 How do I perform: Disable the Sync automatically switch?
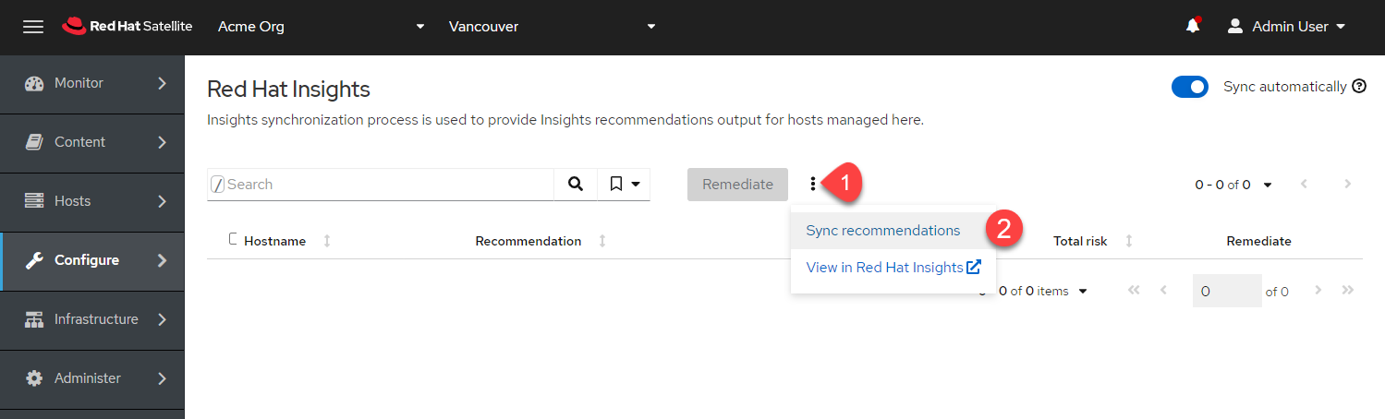1189,87
